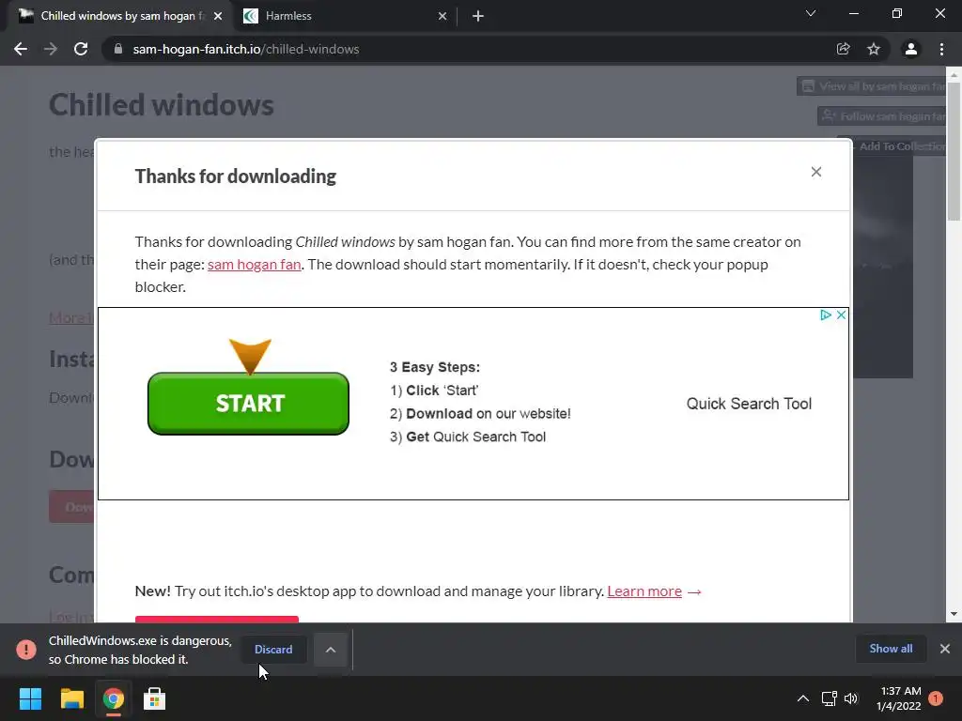Click the Thanks for downloading heading
This screenshot has width=962, height=721.
coord(236,176)
